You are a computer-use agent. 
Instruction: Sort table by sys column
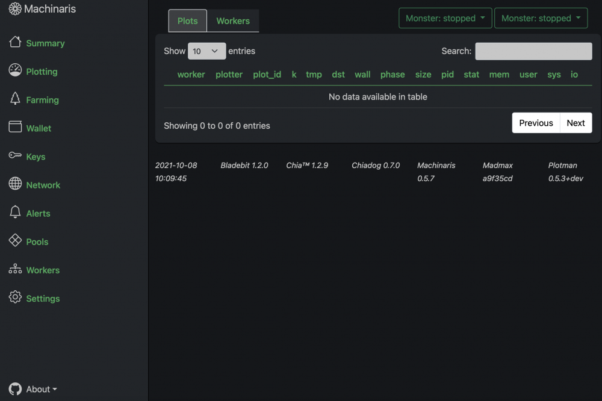(x=554, y=75)
